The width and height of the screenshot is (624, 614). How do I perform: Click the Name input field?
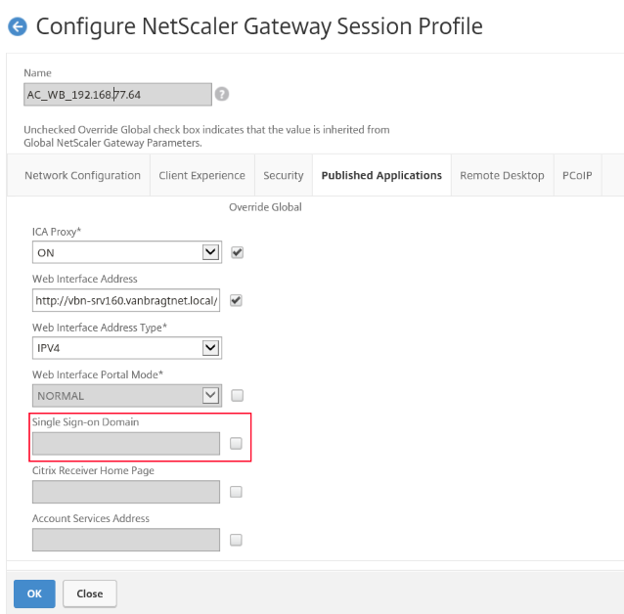[117, 94]
